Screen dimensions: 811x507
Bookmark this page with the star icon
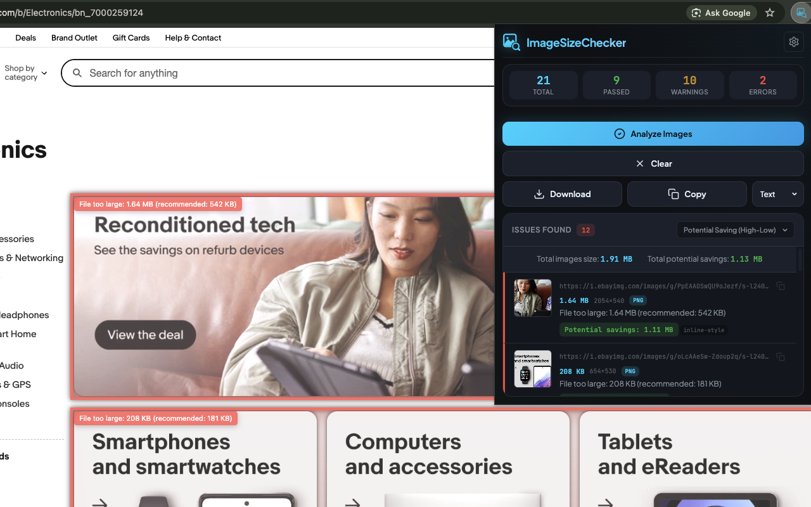point(770,13)
